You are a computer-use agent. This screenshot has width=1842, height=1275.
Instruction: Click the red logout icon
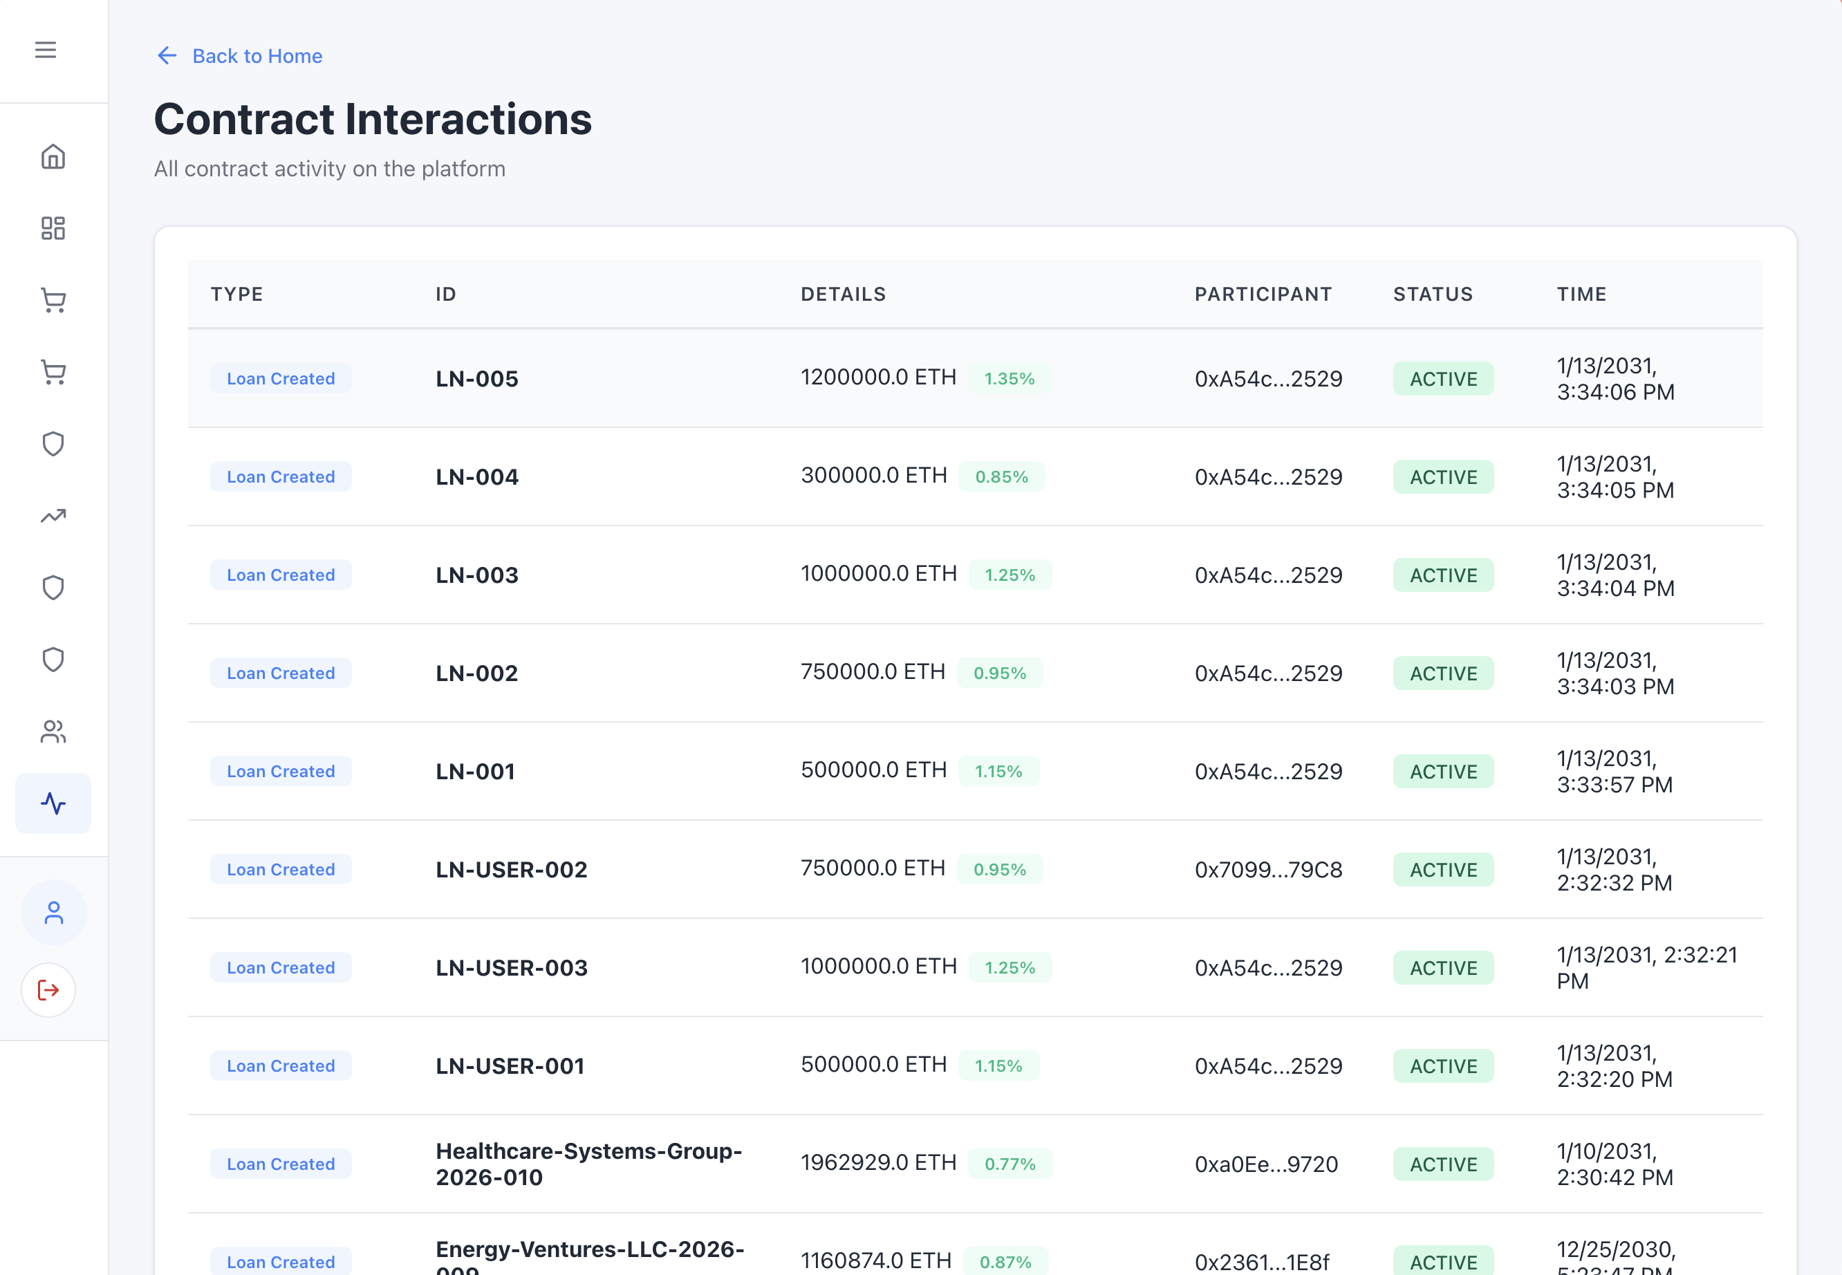click(48, 991)
